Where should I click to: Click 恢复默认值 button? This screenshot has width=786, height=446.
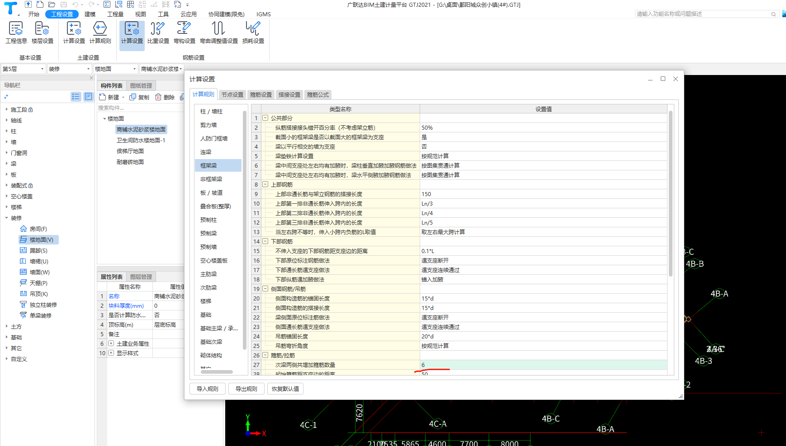pyautogui.click(x=285, y=389)
